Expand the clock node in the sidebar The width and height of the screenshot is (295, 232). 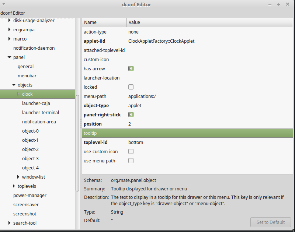18,94
